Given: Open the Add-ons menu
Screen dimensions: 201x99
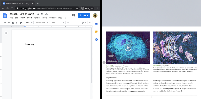Looking at the screenshot, I should pos(53,18).
